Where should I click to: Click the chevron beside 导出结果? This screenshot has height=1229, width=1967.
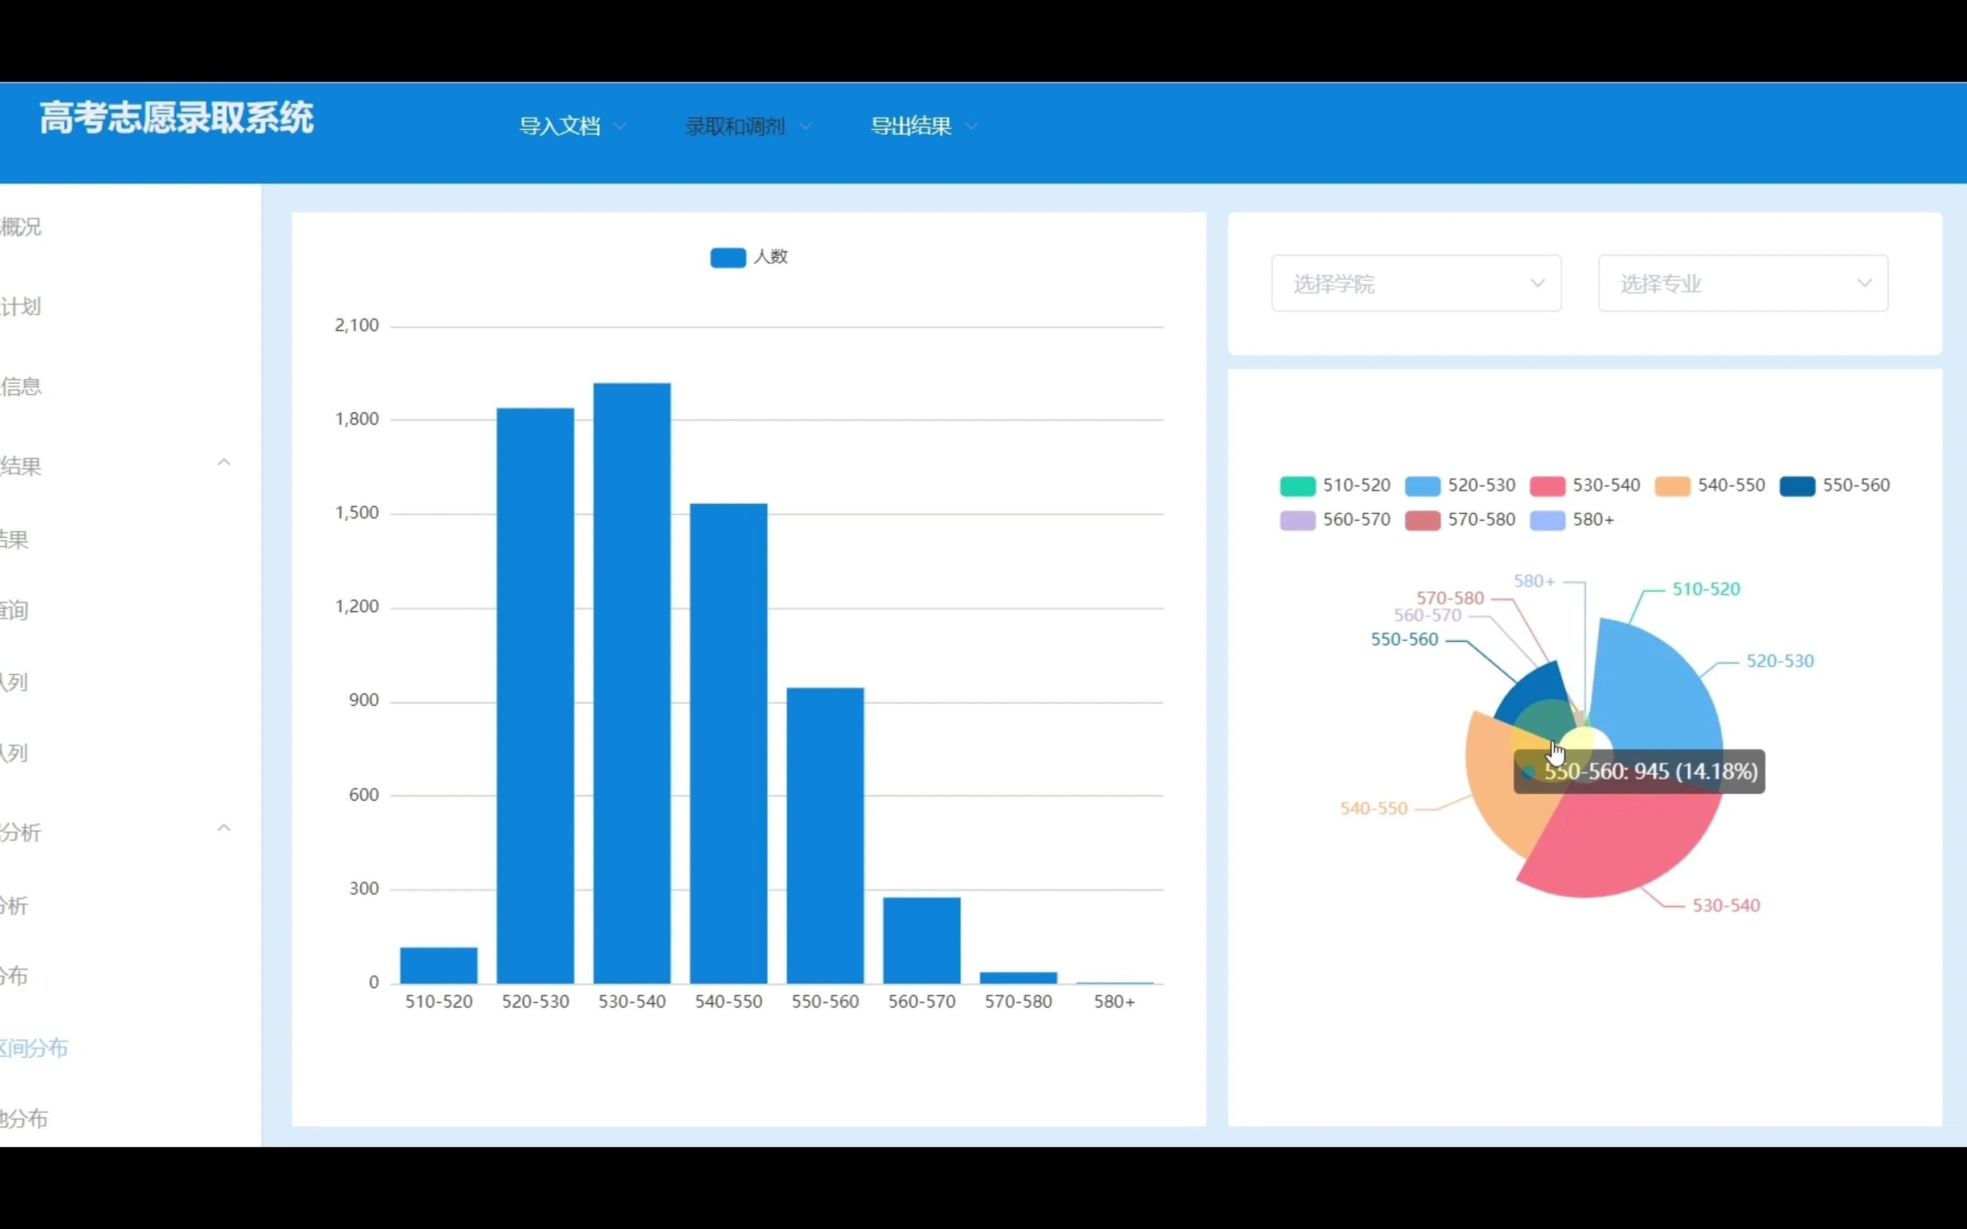coord(972,126)
